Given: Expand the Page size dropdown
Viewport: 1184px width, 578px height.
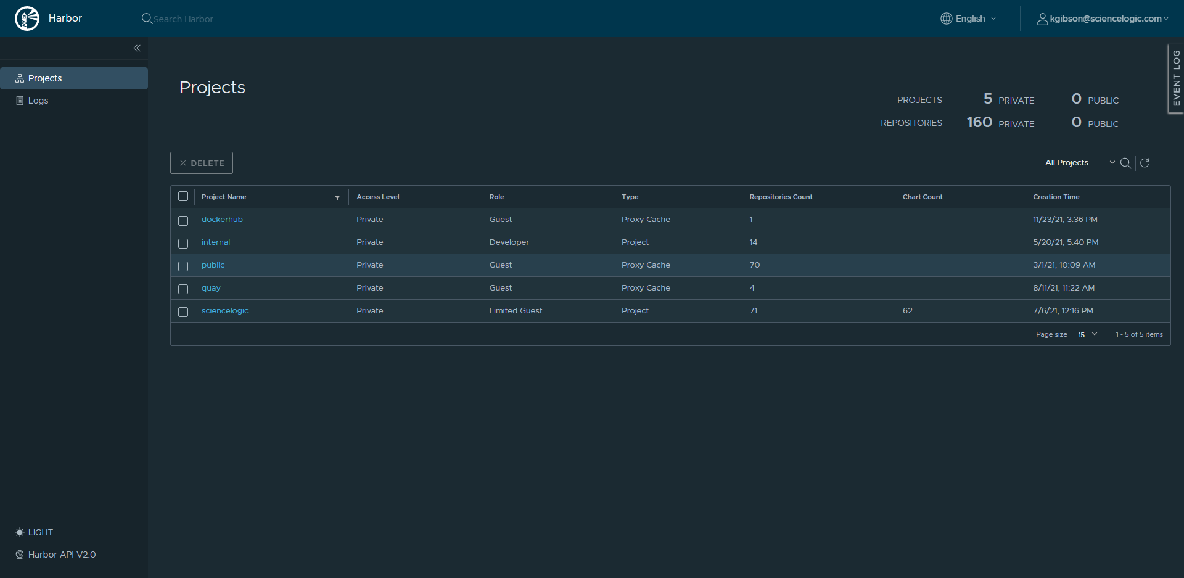Looking at the screenshot, I should click(x=1088, y=334).
